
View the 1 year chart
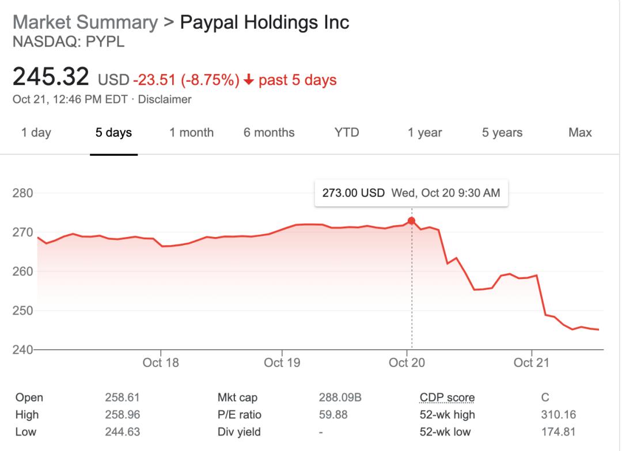pos(424,133)
